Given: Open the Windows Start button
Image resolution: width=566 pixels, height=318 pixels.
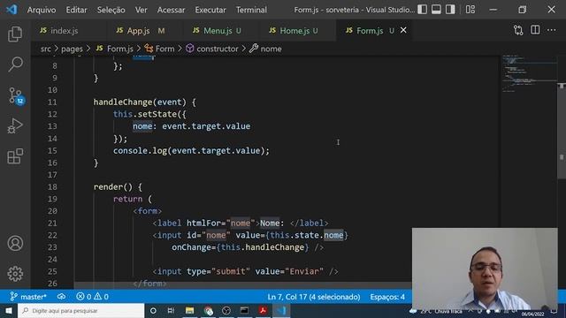Looking at the screenshot, I should click(x=8, y=310).
